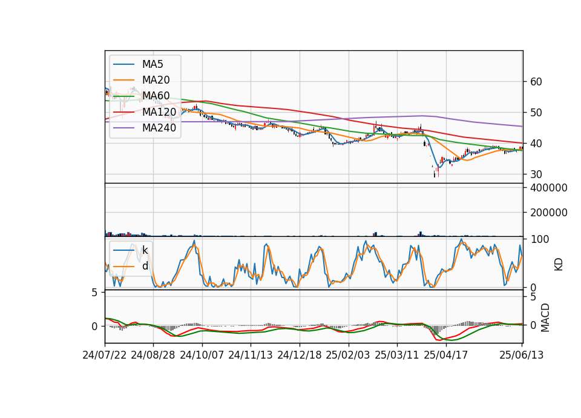
Task: Click the MA5 legend label
Action: [x=153, y=64]
